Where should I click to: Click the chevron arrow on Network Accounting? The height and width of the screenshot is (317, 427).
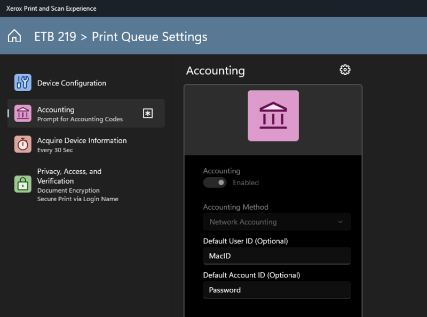tap(341, 222)
